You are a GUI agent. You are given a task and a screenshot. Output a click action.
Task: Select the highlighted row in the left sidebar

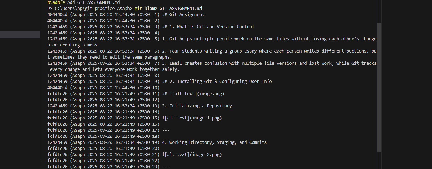[x=20, y=35]
